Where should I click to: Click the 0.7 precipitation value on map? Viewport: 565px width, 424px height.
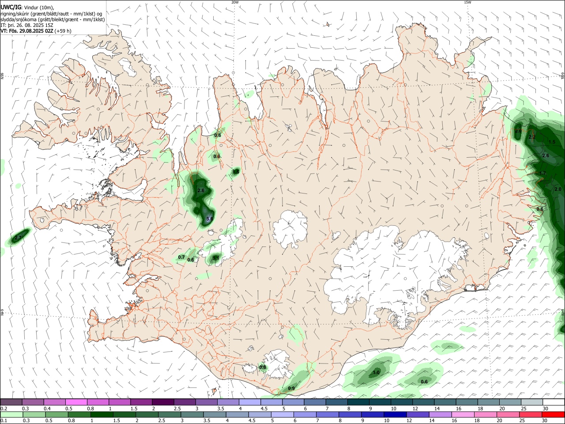pyautogui.click(x=181, y=257)
